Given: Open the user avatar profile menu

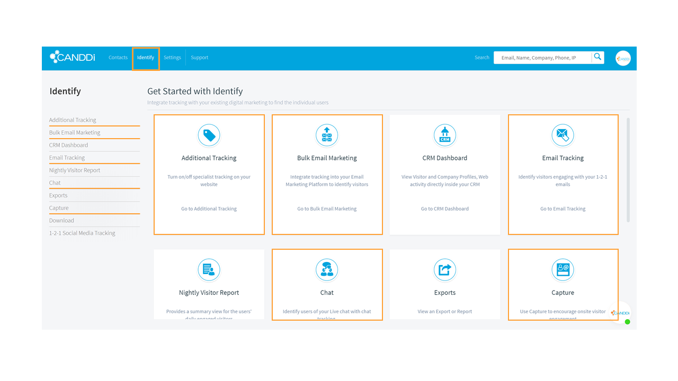Looking at the screenshot, I should coord(623,58).
